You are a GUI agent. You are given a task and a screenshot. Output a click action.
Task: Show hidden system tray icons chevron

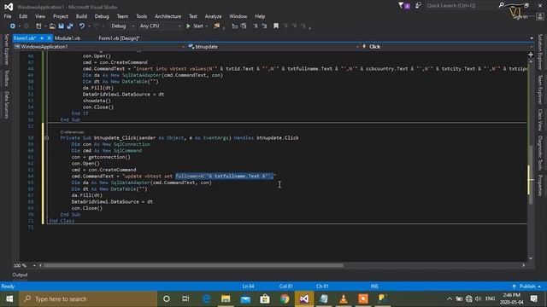point(450,299)
